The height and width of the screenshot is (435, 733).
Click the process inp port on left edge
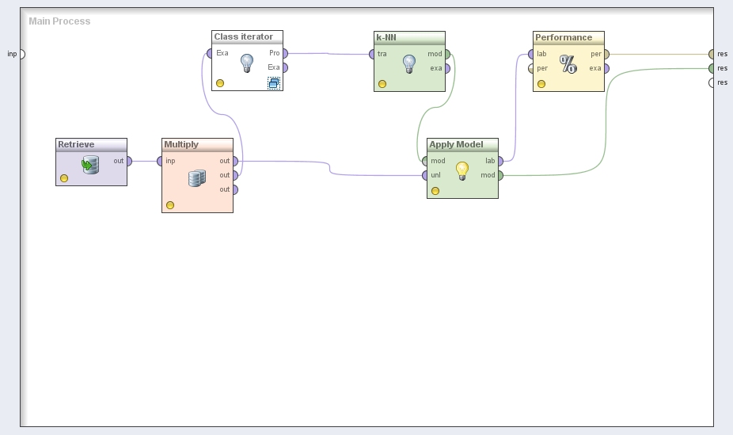[x=21, y=54]
